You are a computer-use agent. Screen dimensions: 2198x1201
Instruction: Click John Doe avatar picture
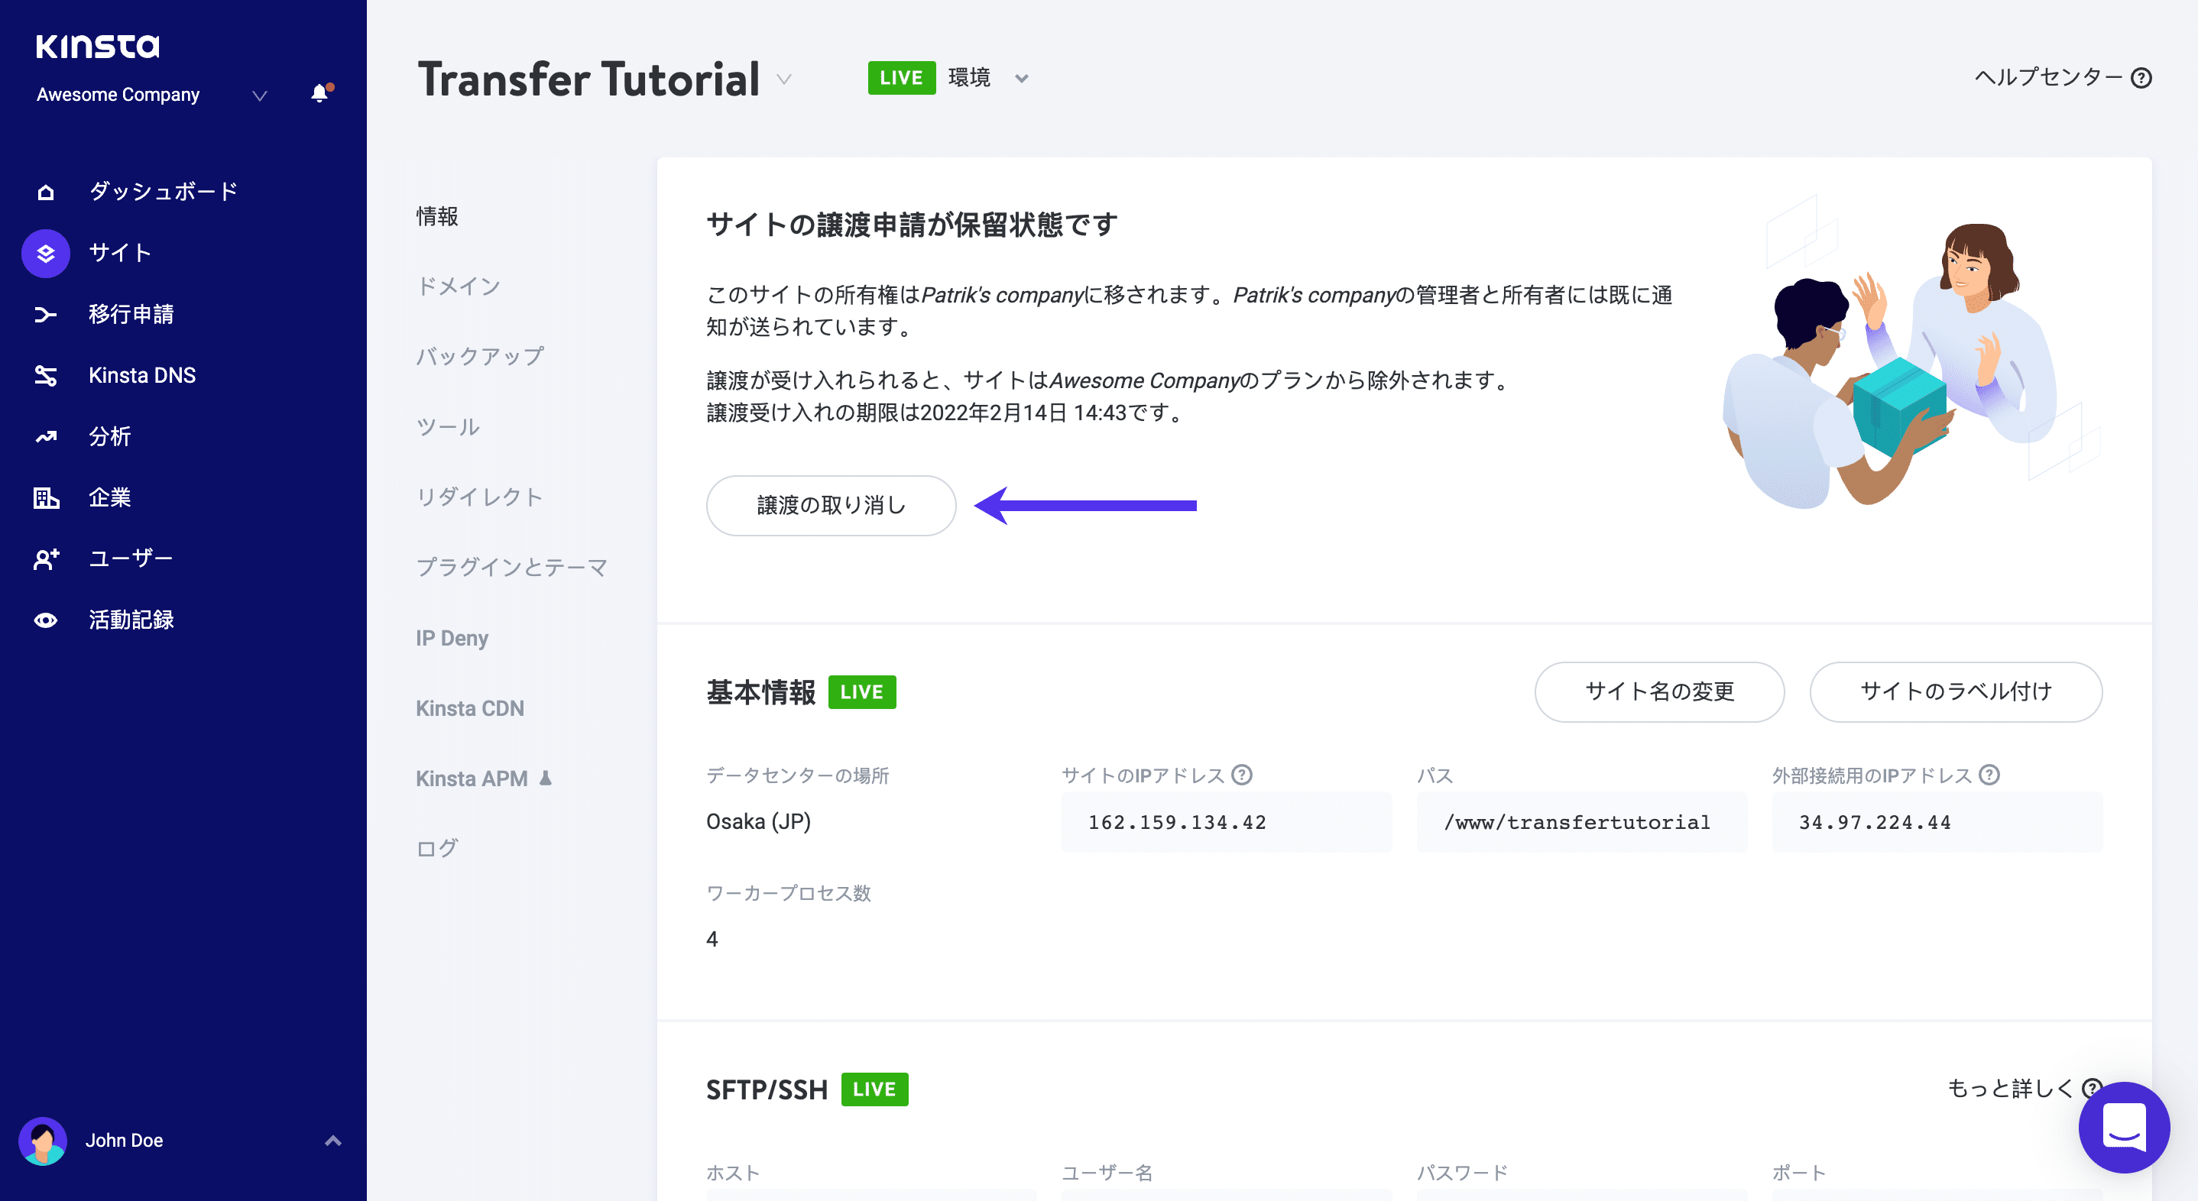click(43, 1141)
